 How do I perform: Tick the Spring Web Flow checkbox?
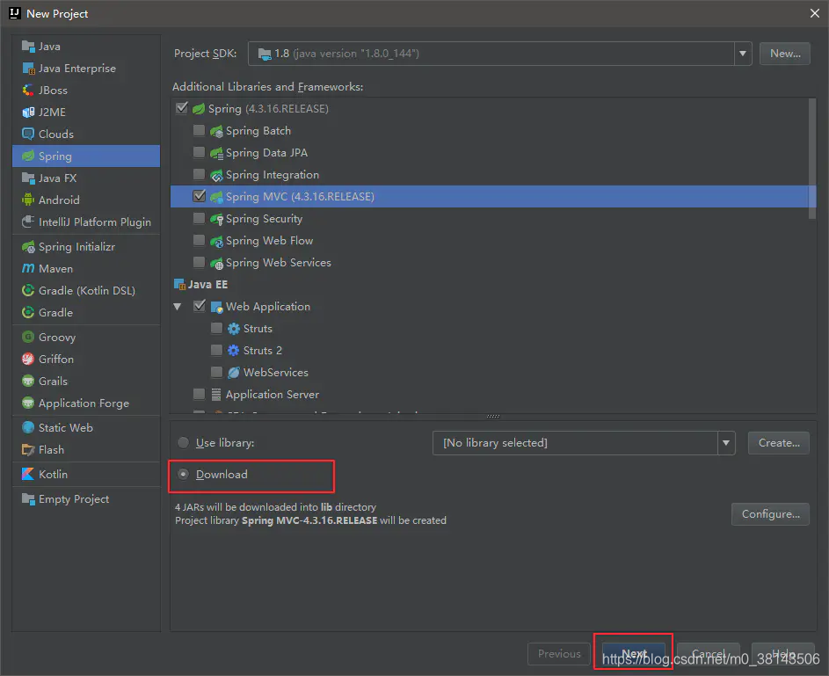point(200,241)
